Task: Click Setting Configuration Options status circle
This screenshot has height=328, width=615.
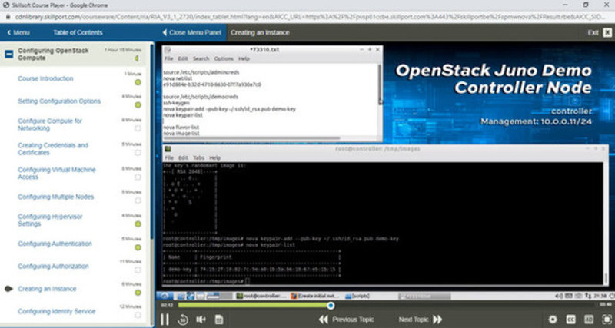Action: coord(138,105)
